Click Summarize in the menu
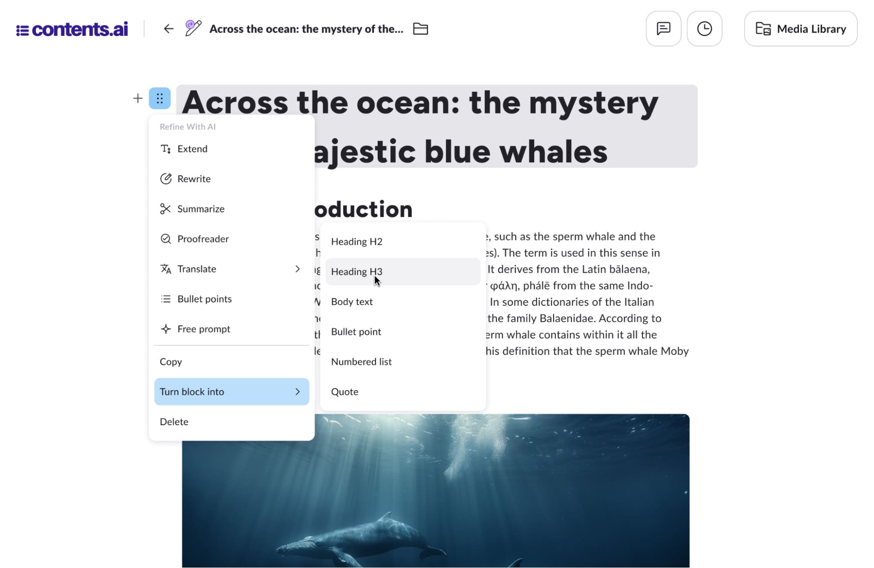Viewport: 874px width, 568px height. [x=201, y=209]
